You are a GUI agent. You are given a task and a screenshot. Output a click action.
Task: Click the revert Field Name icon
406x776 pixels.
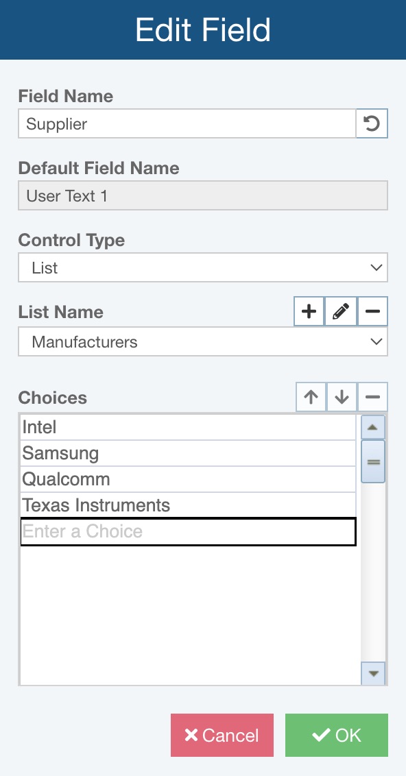point(371,123)
